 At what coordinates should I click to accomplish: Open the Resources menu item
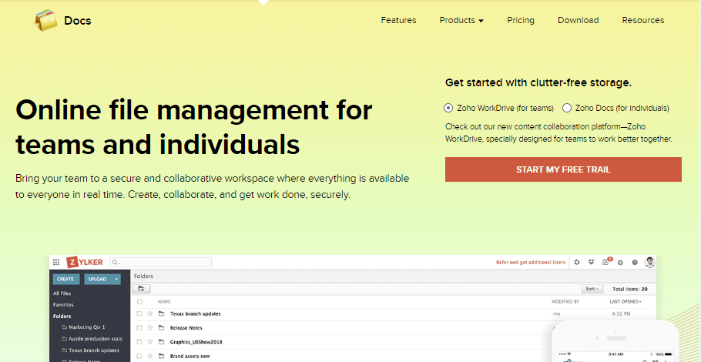point(643,20)
